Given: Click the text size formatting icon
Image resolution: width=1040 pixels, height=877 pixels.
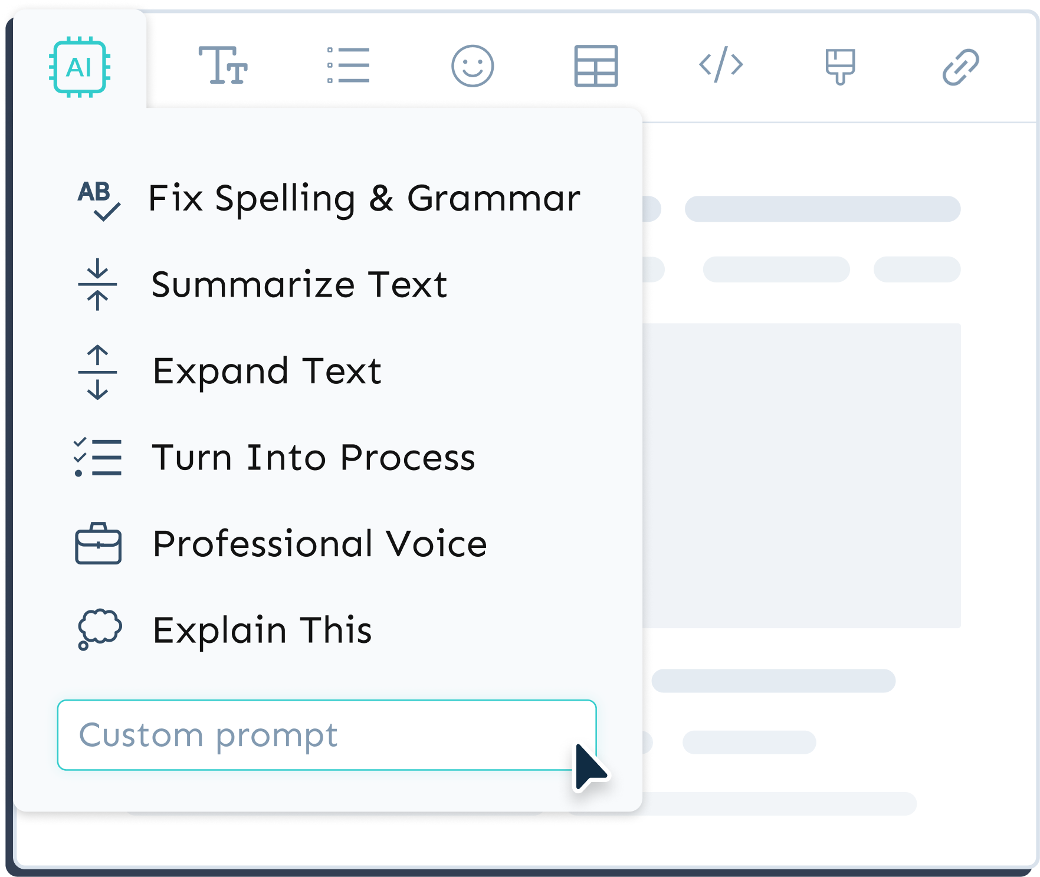Looking at the screenshot, I should (x=223, y=65).
